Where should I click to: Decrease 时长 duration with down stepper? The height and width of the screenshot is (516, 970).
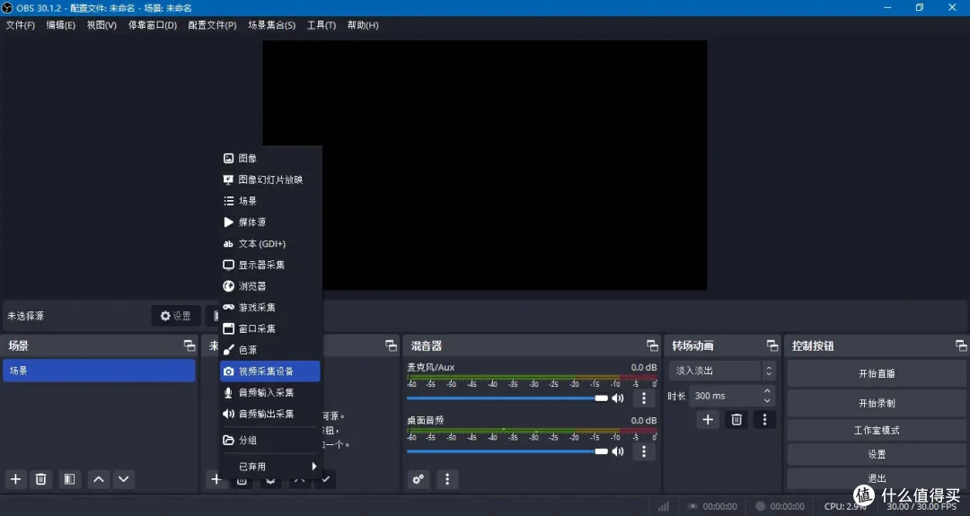pos(767,400)
